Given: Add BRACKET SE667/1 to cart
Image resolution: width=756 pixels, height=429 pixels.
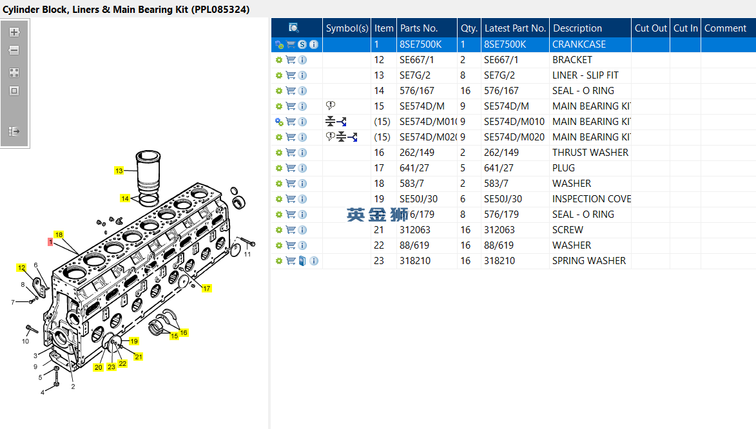Looking at the screenshot, I should click(291, 60).
